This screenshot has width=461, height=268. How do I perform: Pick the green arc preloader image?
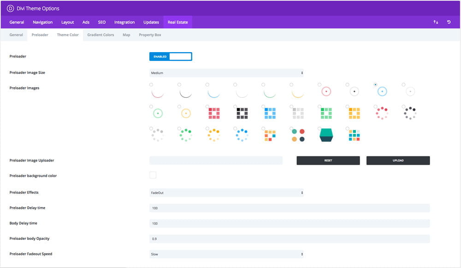270,93
